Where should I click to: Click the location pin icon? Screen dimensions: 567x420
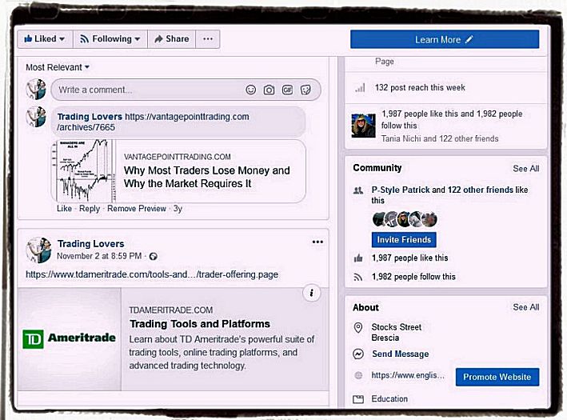[x=358, y=328]
